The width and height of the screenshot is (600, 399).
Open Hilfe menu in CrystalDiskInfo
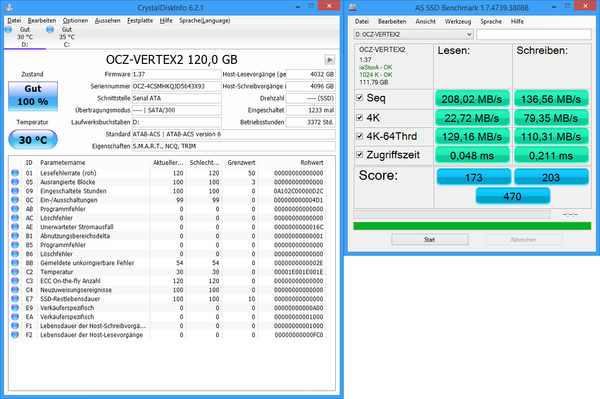click(166, 20)
